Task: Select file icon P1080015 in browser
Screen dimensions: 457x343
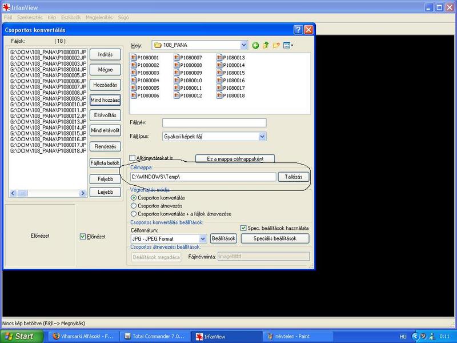Action: (219, 73)
